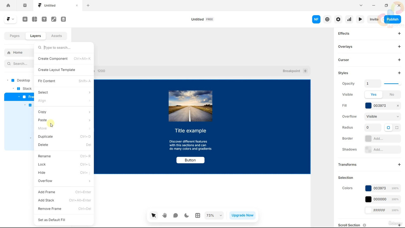Screen dimensions: 405x228
Task: Click the NF user avatar
Action: [316, 19]
